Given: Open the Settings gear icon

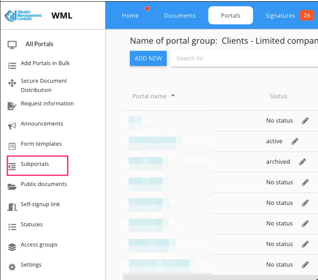Looking at the screenshot, I should pyautogui.click(x=12, y=267).
